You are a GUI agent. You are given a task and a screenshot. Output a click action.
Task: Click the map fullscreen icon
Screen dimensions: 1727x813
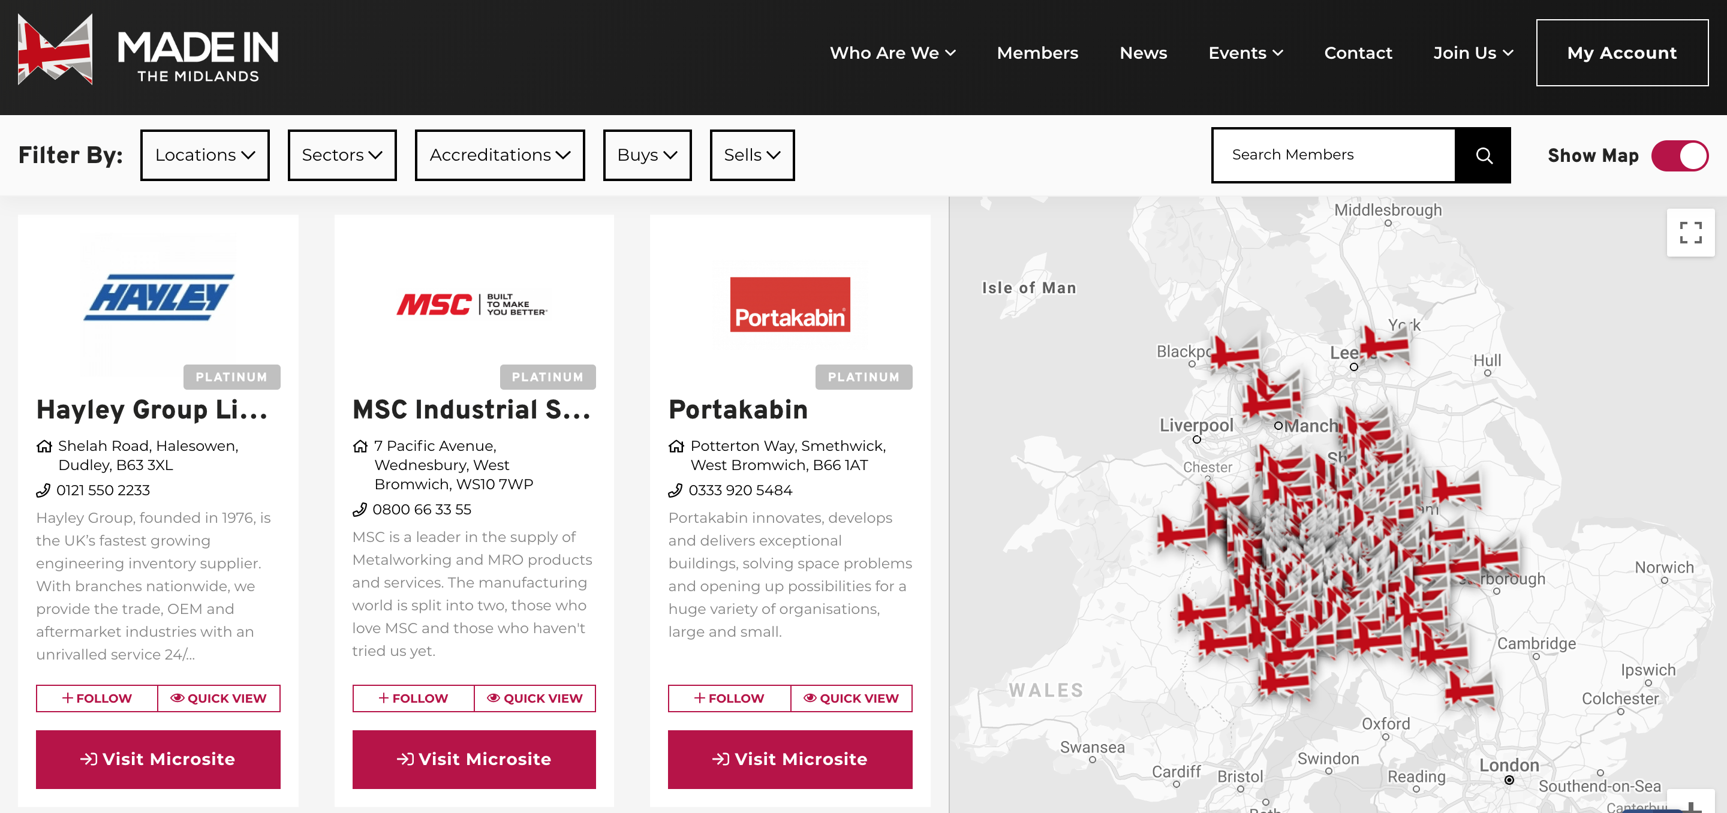(x=1690, y=233)
